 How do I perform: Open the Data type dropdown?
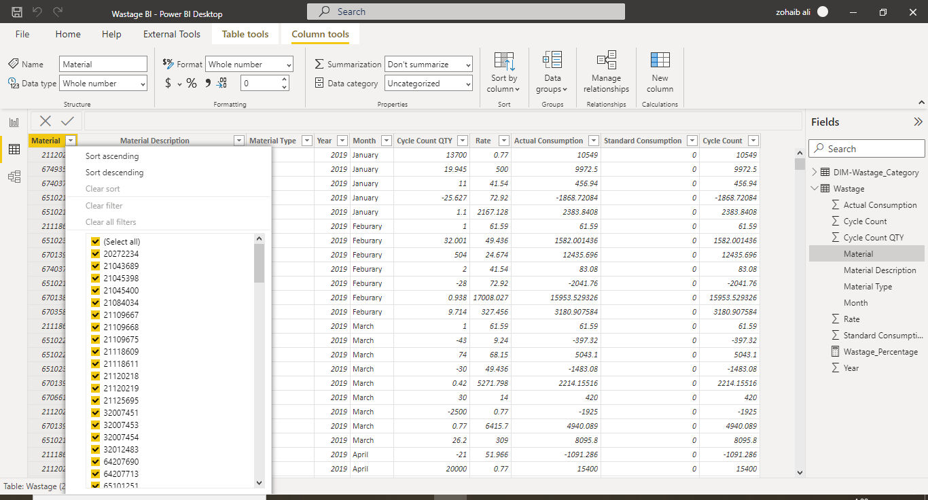103,83
